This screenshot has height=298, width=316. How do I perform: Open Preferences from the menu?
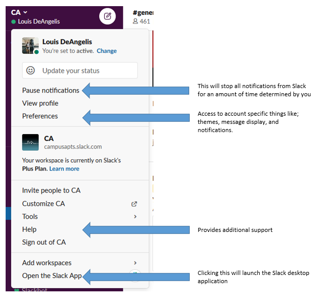[40, 116]
